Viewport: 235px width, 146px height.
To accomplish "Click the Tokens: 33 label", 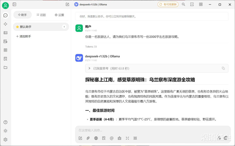I will 91,47.
